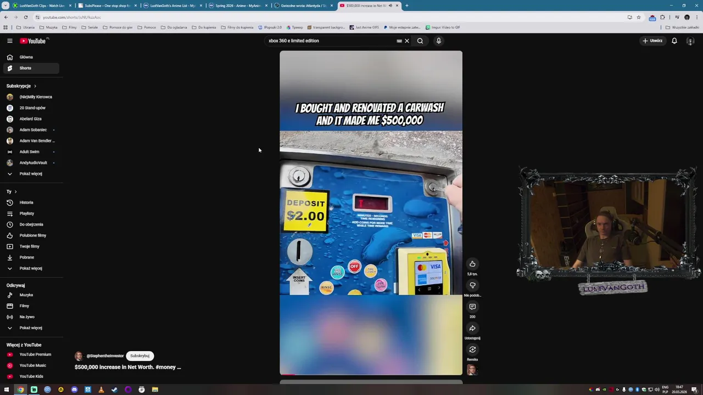Viewport: 703px width, 395px height.
Task: Open the on-screen keyboard icon in search
Action: click(399, 41)
